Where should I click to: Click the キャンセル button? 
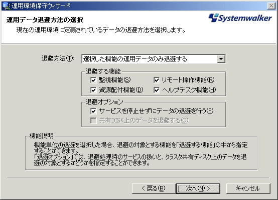(248, 188)
